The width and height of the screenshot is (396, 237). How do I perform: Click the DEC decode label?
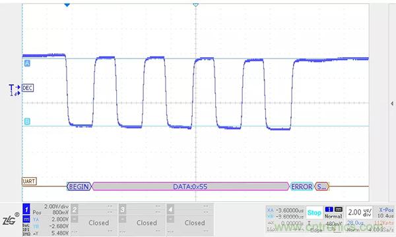[x=28, y=88]
